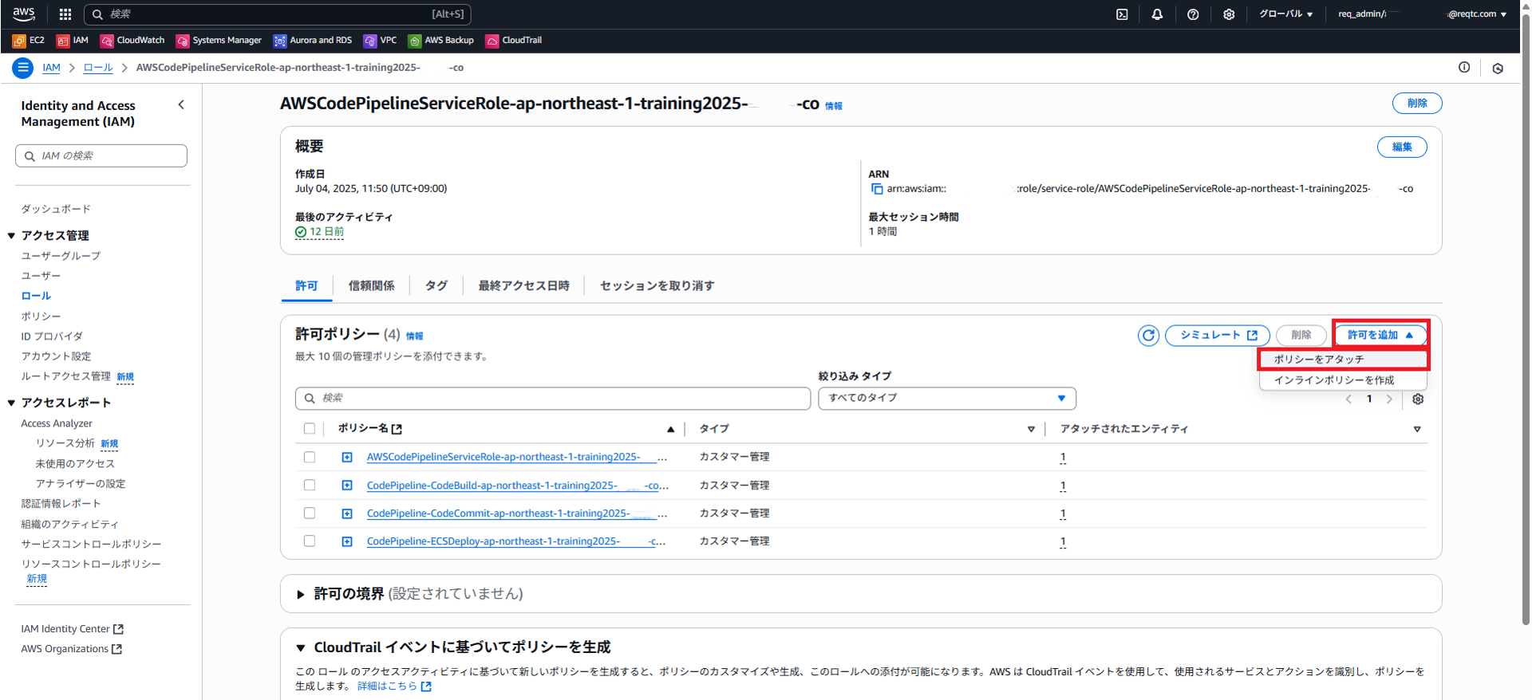Sort by policy name ascending arrow
The image size is (1532, 700).
coord(670,430)
